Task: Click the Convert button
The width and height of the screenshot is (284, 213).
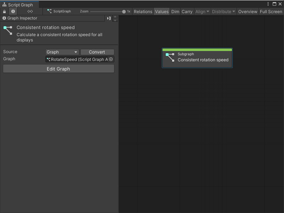Action: (97, 52)
